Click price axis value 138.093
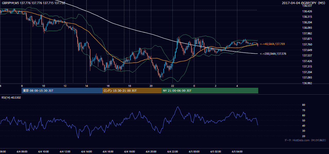 [x=307, y=28]
